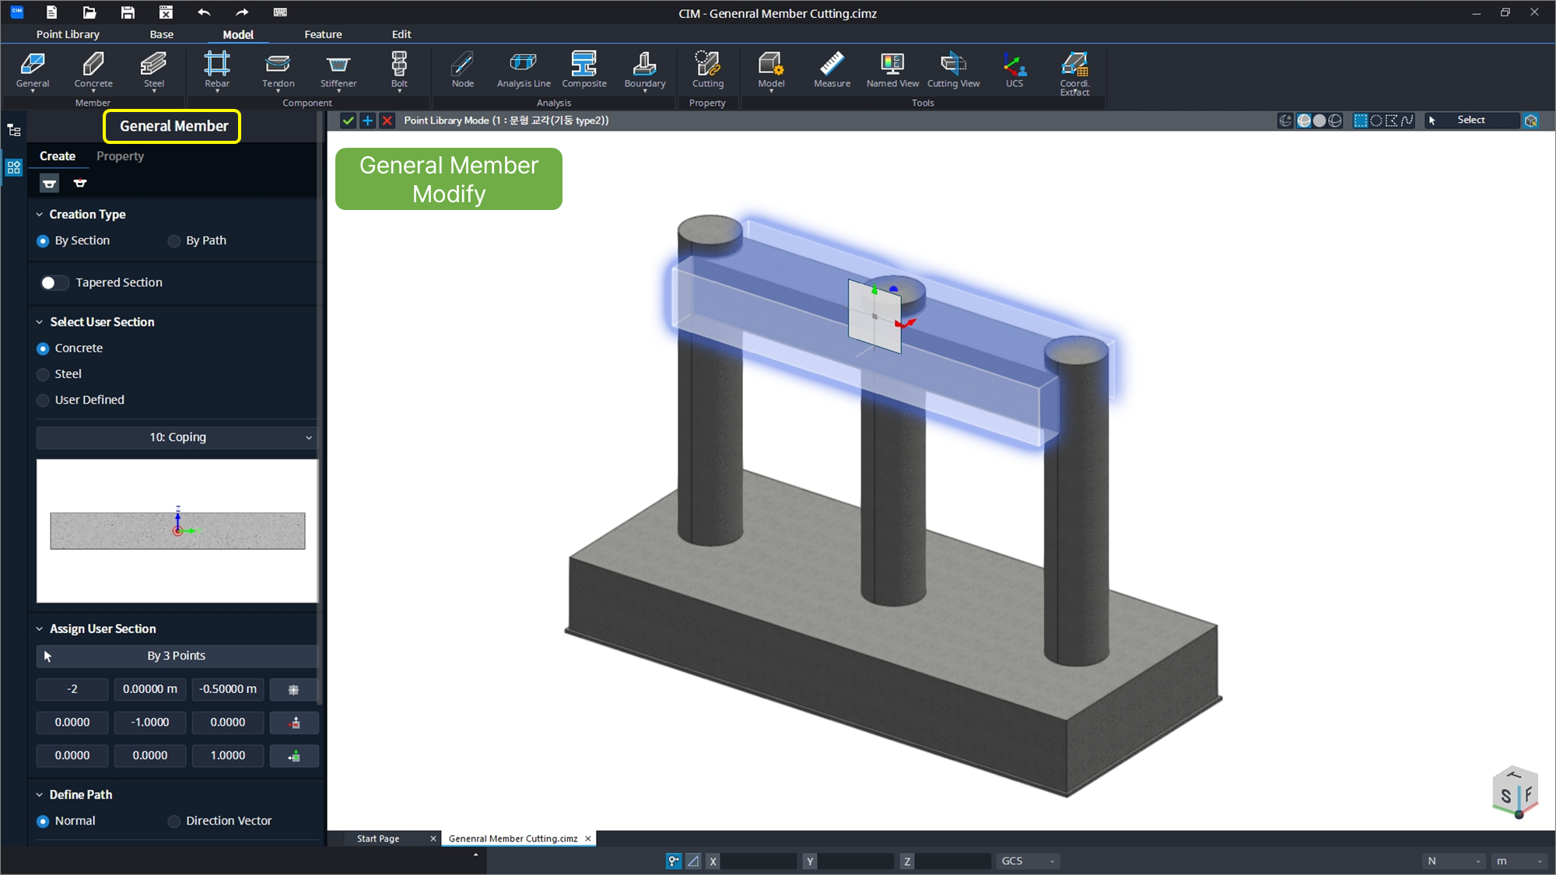Select the User Defined section option

click(x=43, y=400)
